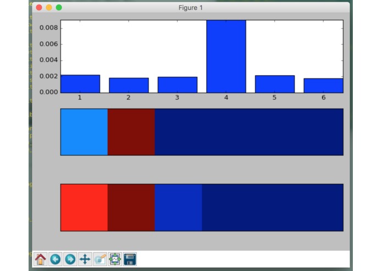Click bar 2 in the bar chart

129,86
